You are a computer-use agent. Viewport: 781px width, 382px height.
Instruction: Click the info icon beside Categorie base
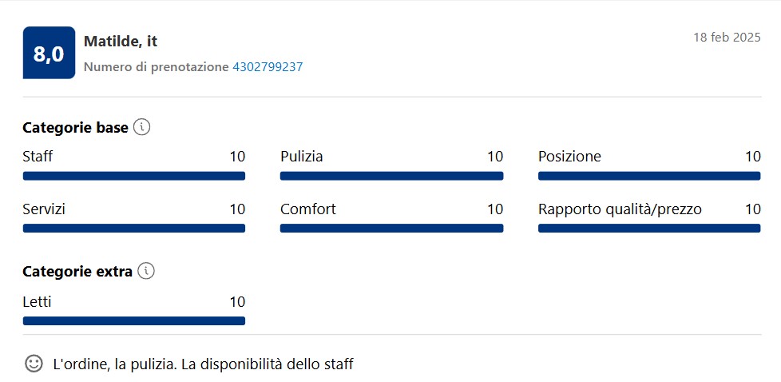tap(142, 128)
